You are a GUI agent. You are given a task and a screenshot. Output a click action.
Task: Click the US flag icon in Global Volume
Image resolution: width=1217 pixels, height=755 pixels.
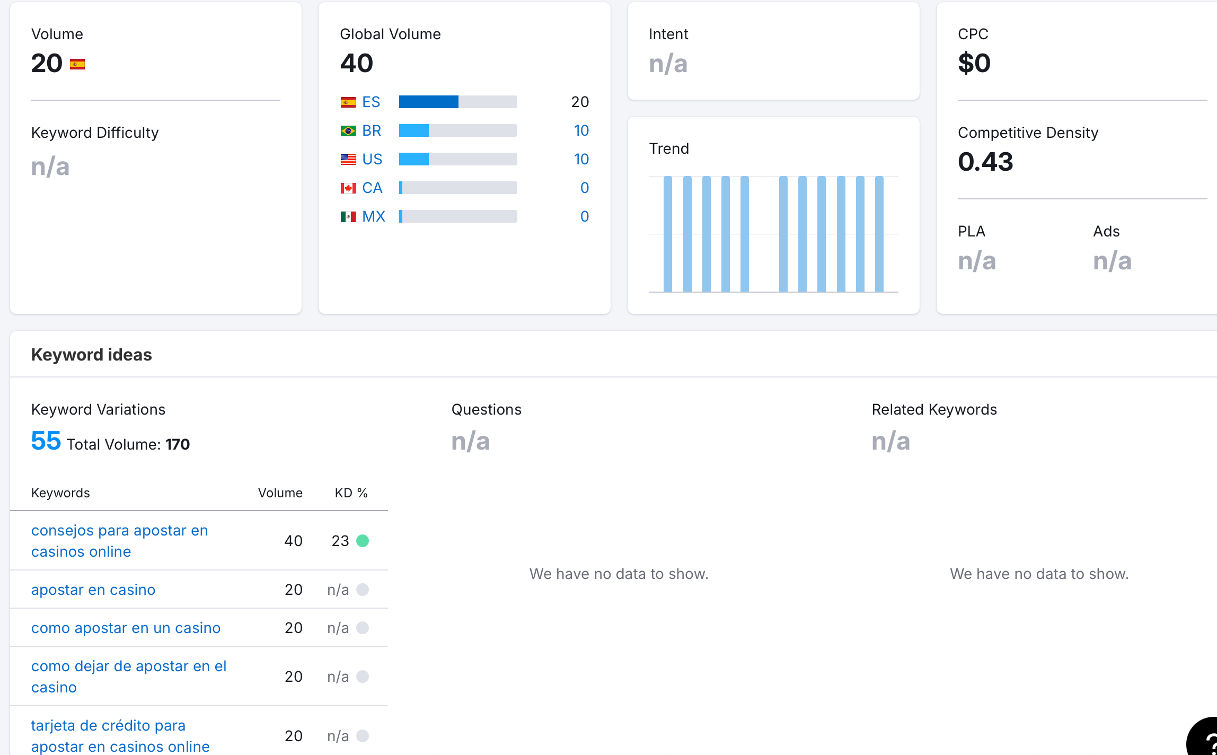click(x=348, y=159)
